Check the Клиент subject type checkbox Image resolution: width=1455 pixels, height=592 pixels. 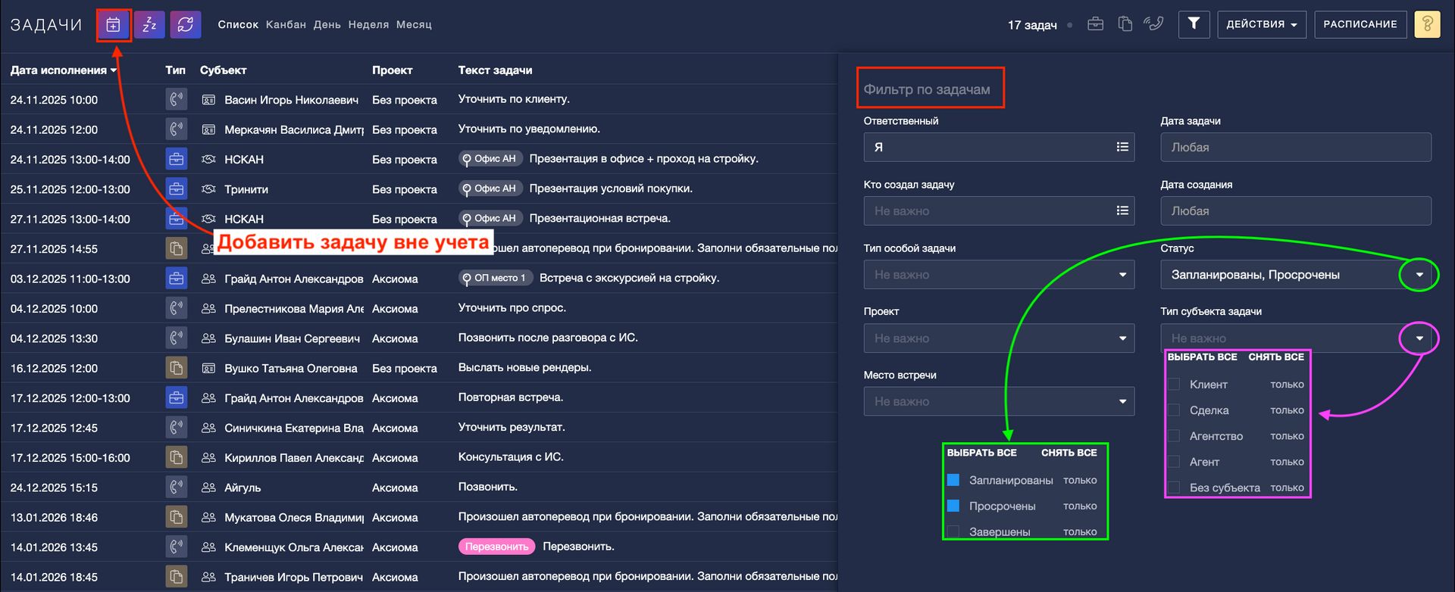coord(1174,385)
